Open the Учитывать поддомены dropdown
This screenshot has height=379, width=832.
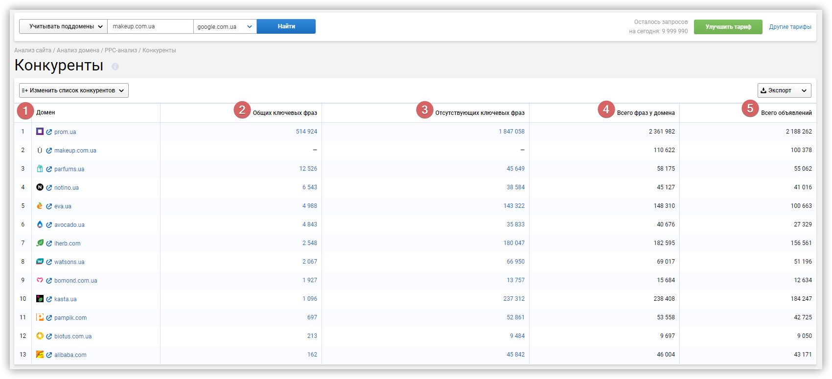[63, 26]
